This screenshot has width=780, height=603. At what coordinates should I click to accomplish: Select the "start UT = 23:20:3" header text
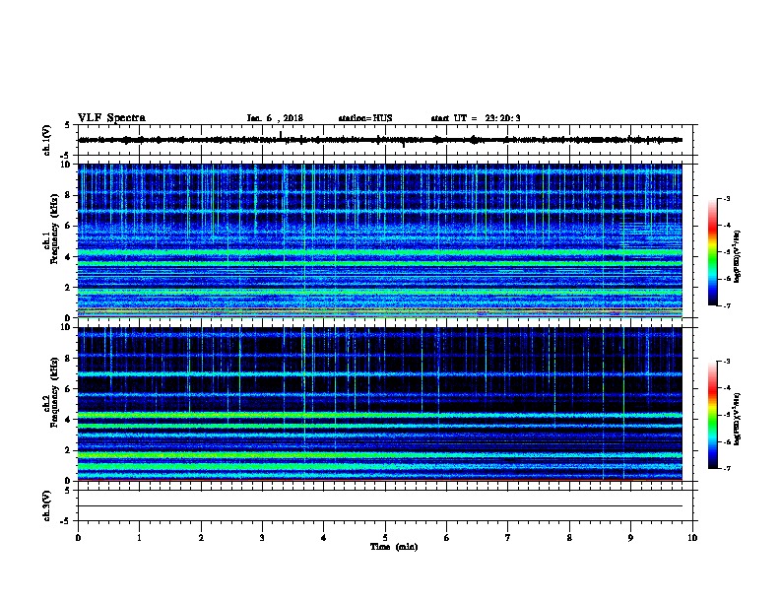pos(476,118)
